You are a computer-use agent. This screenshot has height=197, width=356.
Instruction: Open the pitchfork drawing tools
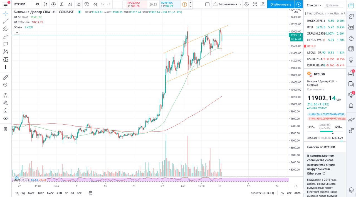pos(5,29)
